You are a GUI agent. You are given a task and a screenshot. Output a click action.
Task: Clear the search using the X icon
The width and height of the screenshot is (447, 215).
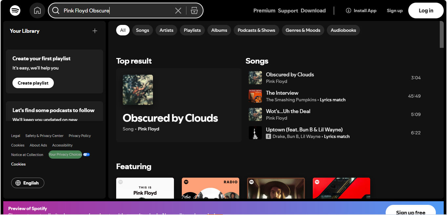tap(178, 10)
